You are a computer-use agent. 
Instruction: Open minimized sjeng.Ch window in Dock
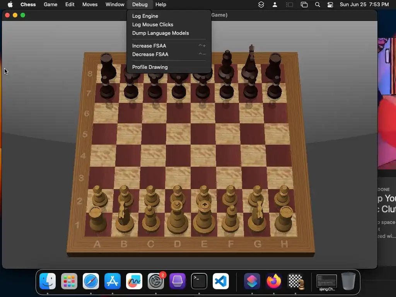(x=326, y=282)
